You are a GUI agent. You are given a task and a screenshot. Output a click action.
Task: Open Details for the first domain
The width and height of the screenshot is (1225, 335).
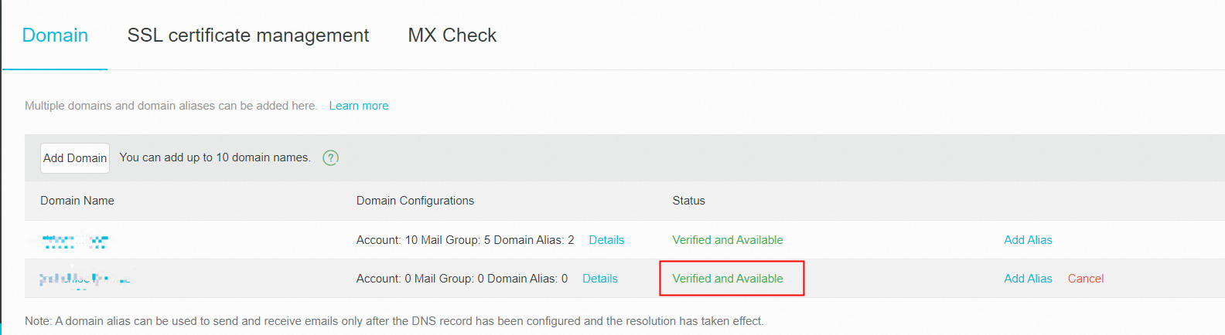point(606,240)
